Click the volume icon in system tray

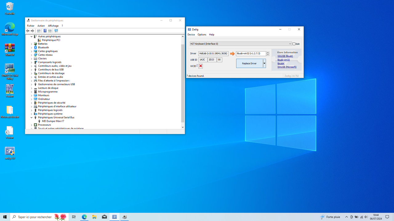pyautogui.click(x=366, y=217)
